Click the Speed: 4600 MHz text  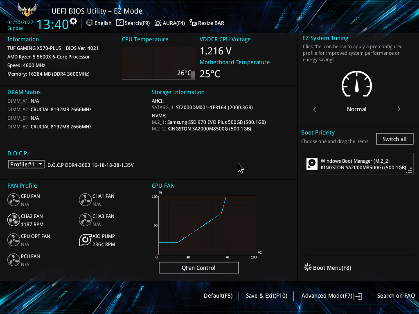tap(26, 65)
